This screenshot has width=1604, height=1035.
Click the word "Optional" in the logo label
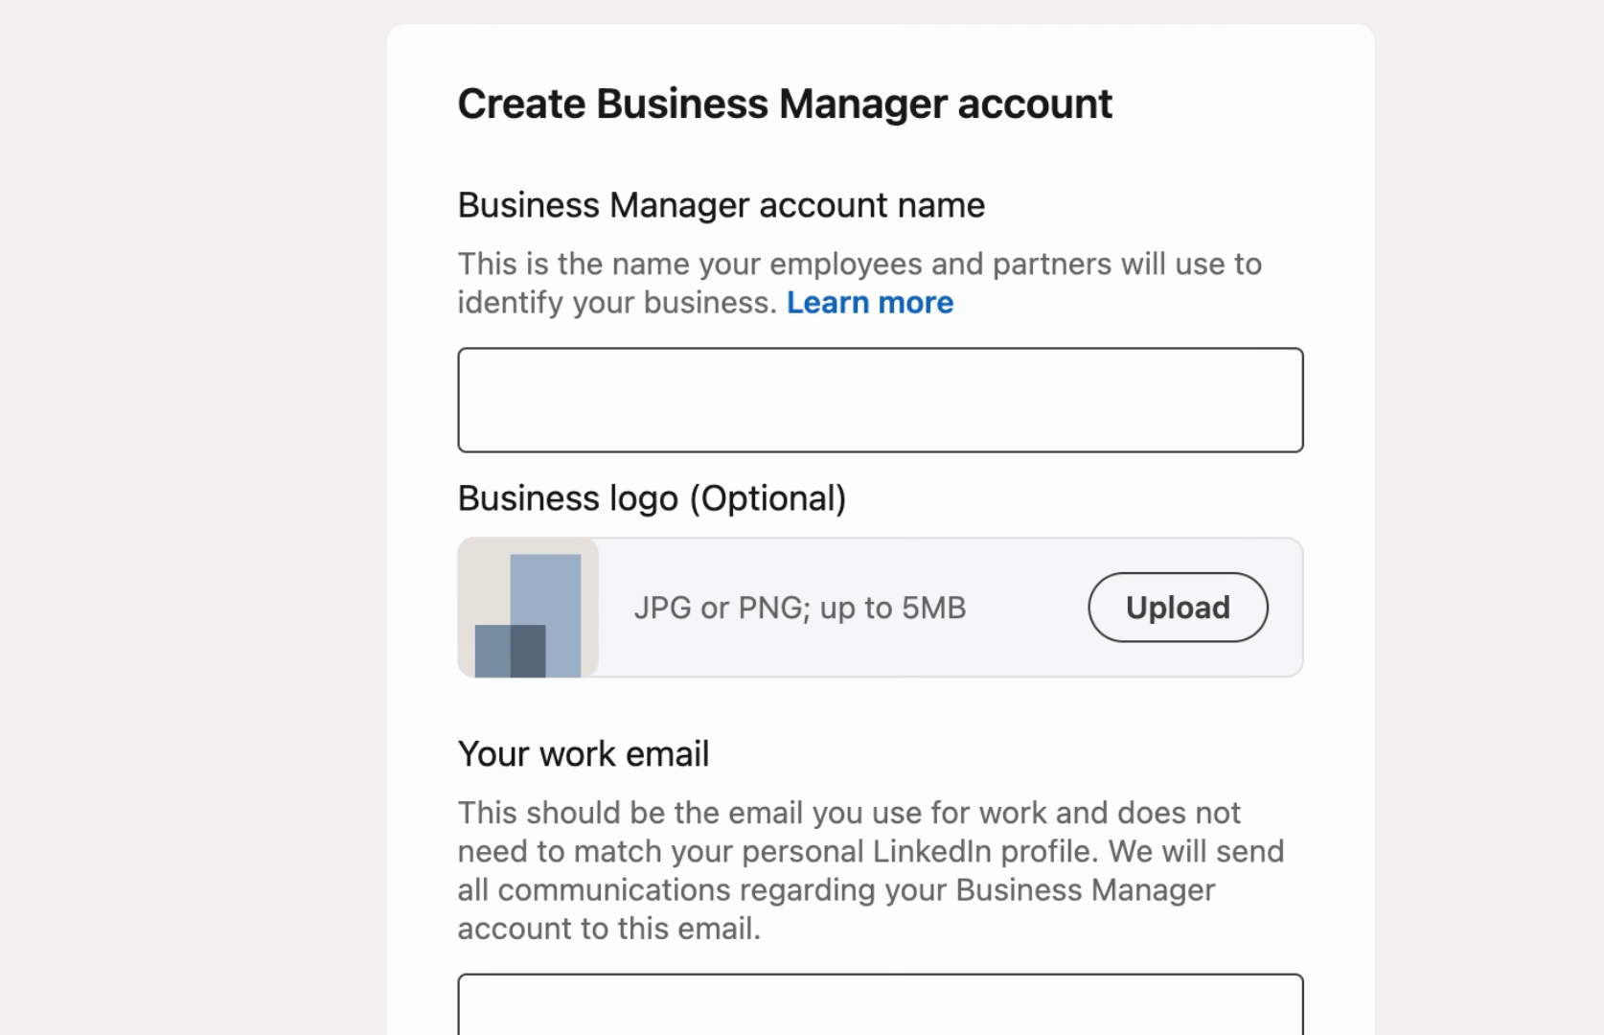(768, 498)
